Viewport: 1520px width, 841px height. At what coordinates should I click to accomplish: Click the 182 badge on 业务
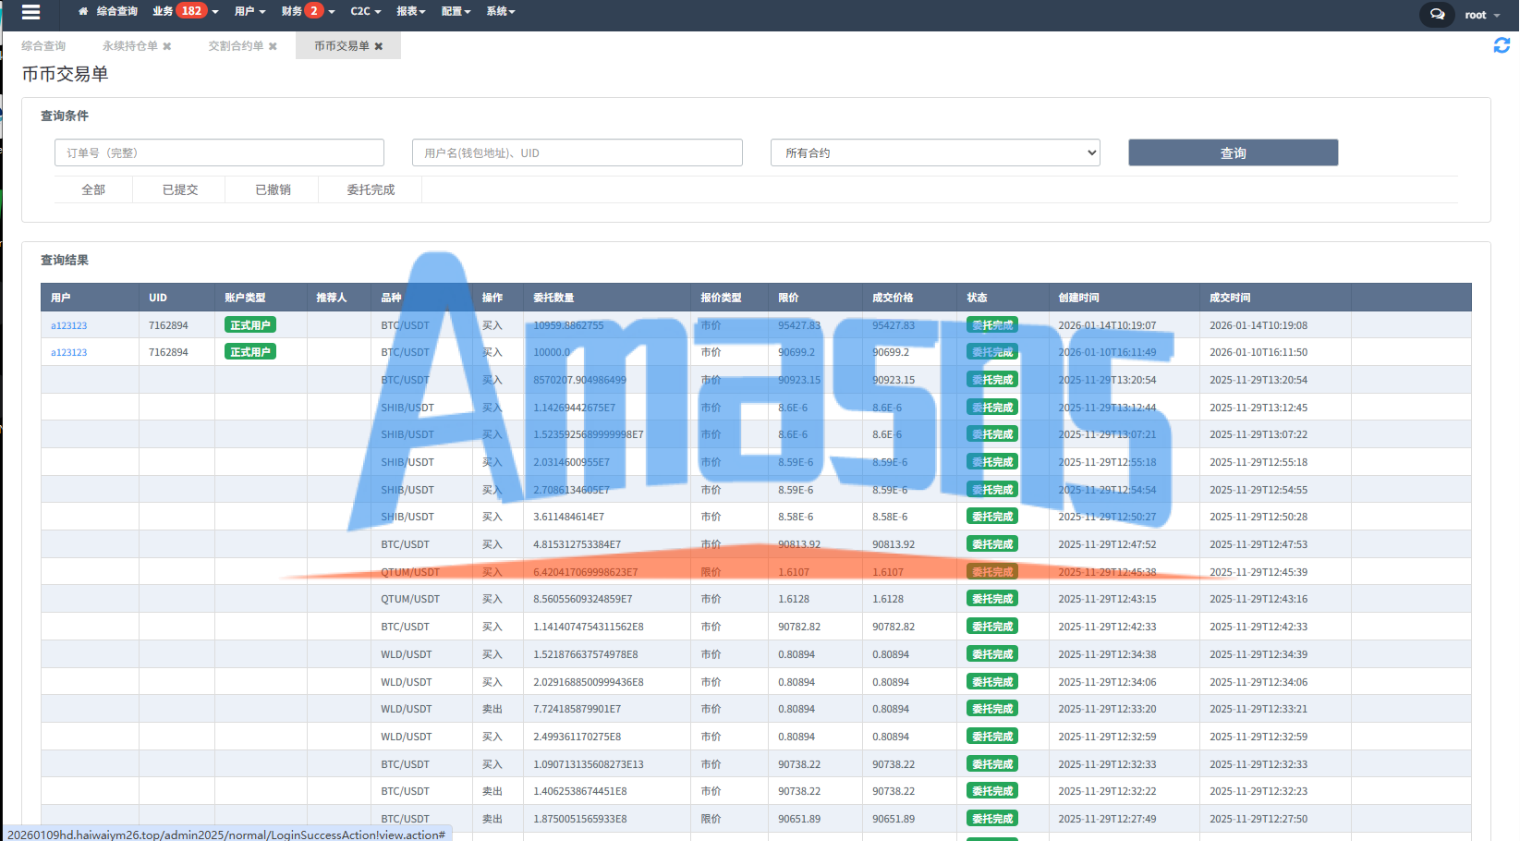(191, 11)
